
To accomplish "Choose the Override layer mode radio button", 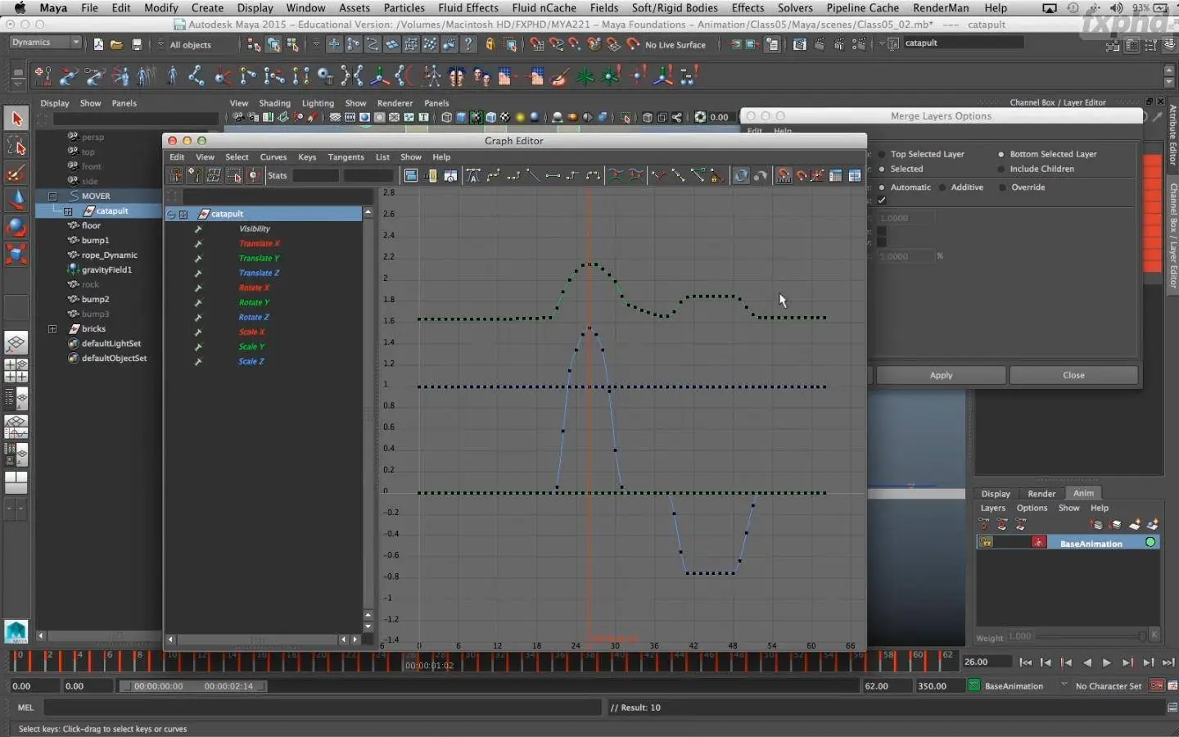I will pos(1002,188).
